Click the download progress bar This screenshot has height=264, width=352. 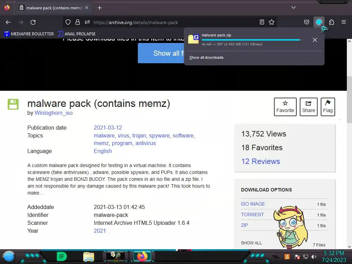(x=251, y=40)
